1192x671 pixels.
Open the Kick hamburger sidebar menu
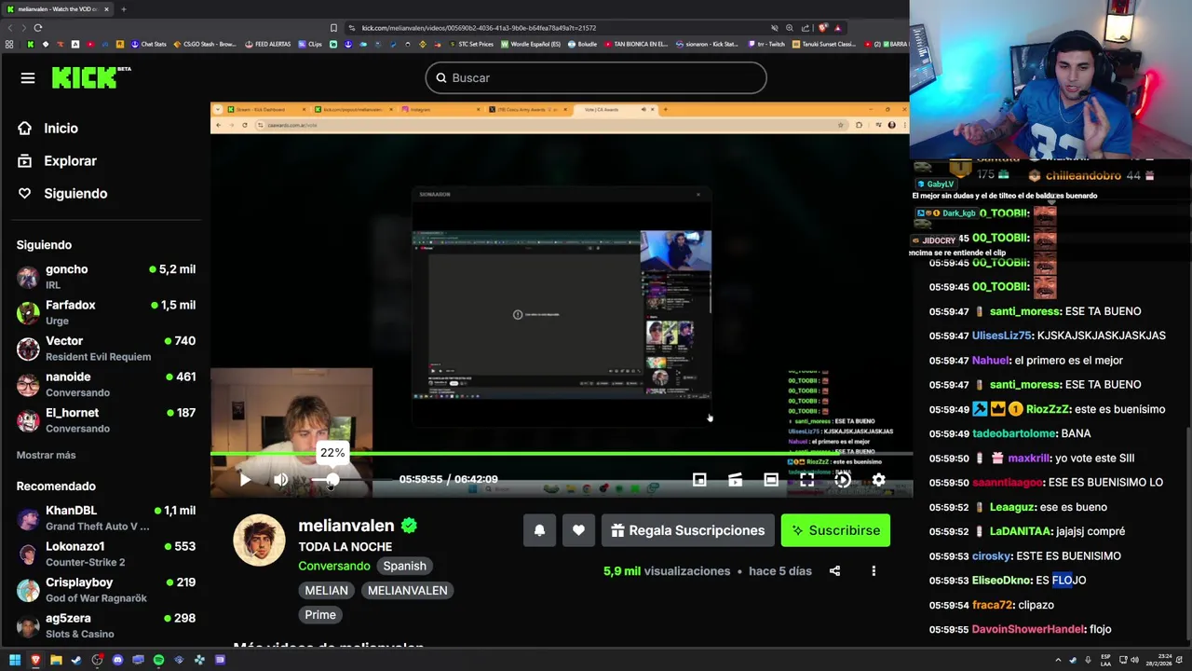(x=28, y=78)
